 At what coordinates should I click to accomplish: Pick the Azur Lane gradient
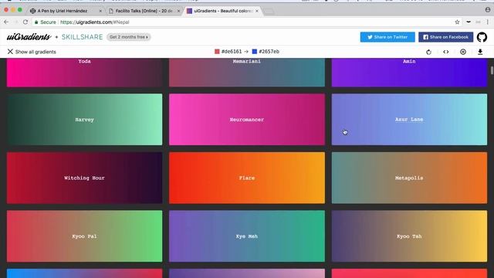(409, 120)
